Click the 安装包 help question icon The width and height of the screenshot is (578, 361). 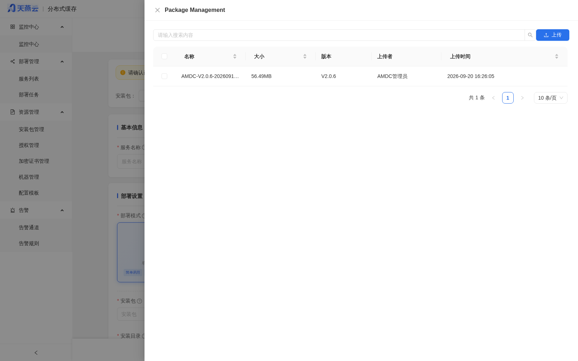(139, 301)
